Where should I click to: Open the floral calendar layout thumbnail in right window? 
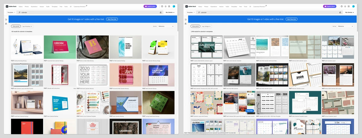207,102
